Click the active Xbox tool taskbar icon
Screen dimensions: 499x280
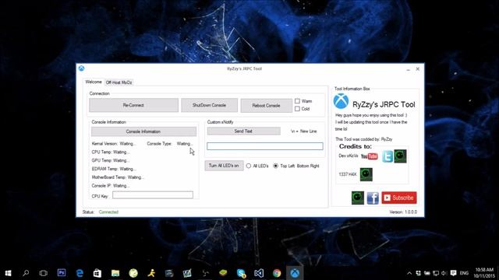tap(295, 273)
